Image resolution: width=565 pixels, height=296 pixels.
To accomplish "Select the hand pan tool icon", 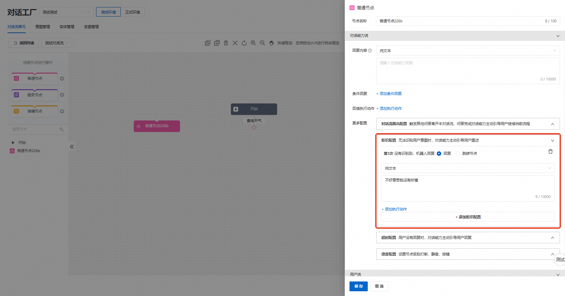I will point(271,43).
